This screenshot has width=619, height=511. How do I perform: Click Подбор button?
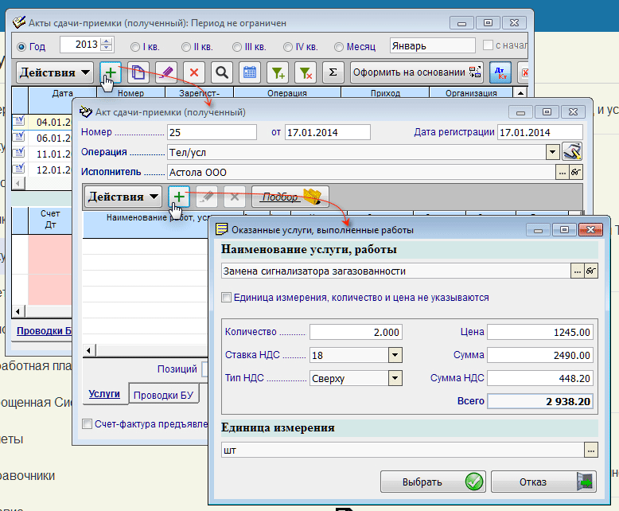pyautogui.click(x=290, y=197)
